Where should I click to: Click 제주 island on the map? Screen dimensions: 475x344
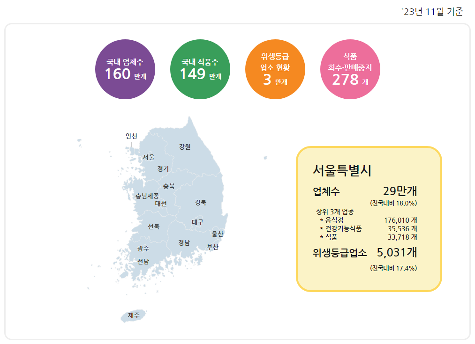coord(134,316)
